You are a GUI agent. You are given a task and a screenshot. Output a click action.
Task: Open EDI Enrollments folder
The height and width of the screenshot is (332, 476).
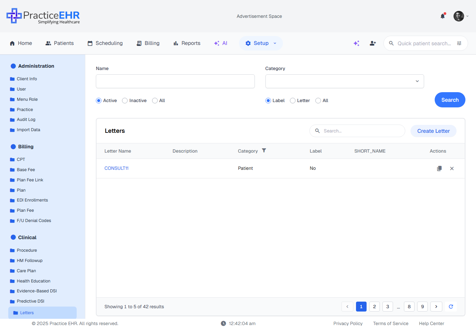pos(29,200)
